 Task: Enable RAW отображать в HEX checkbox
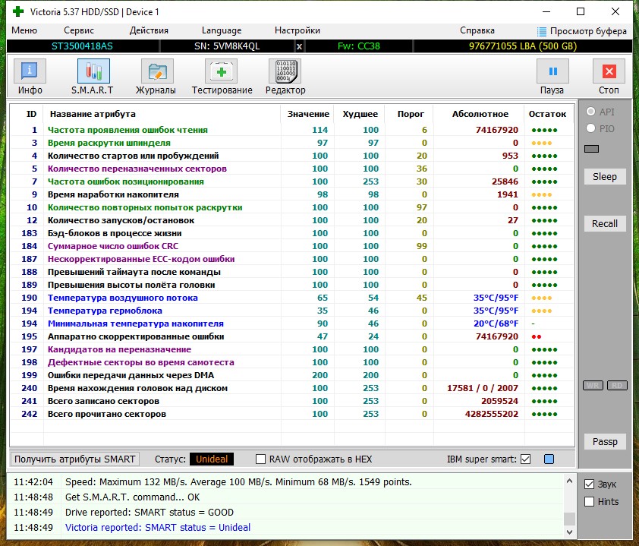[260, 459]
